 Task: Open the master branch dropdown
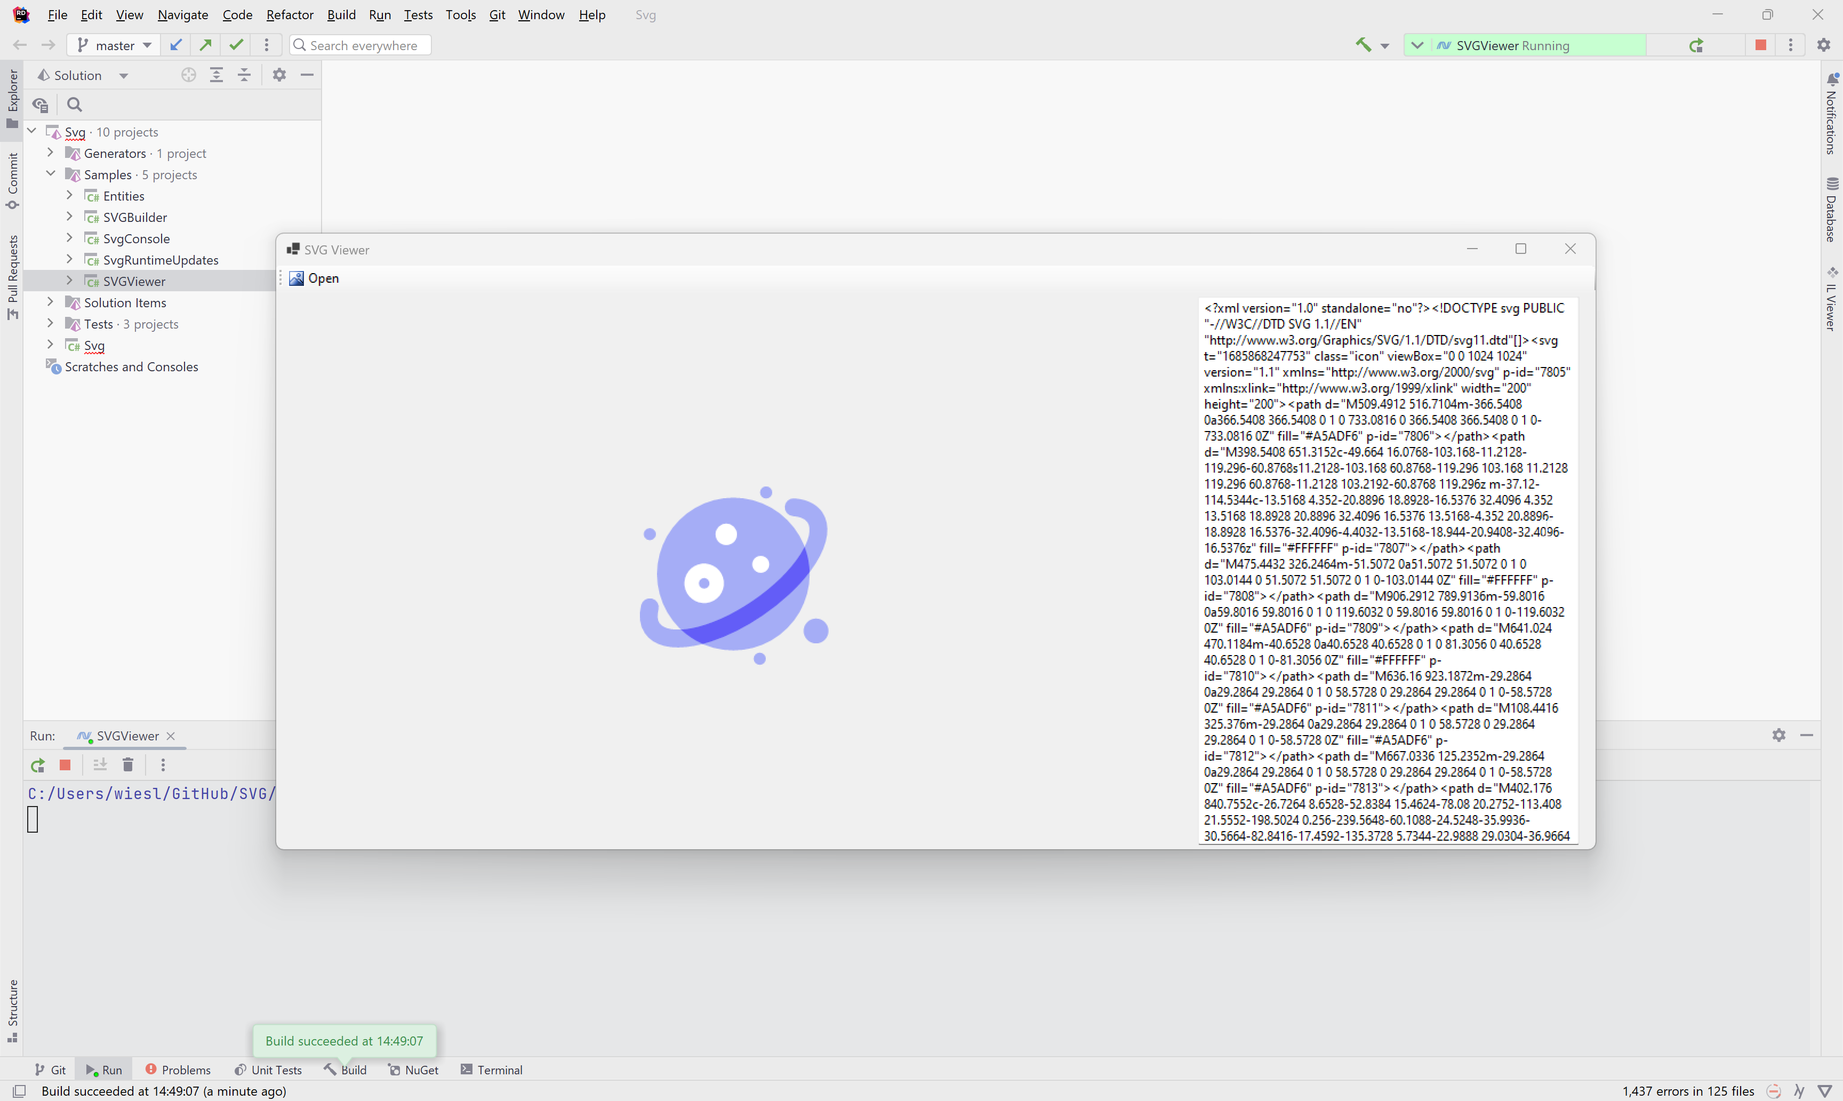(x=114, y=45)
